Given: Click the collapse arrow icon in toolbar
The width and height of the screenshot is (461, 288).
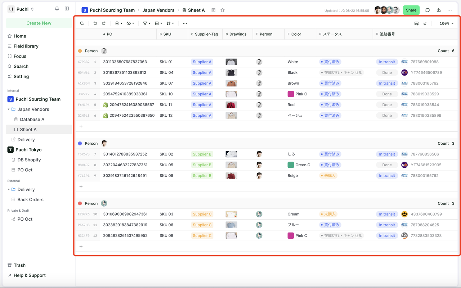Looking at the screenshot, I should point(425,23).
